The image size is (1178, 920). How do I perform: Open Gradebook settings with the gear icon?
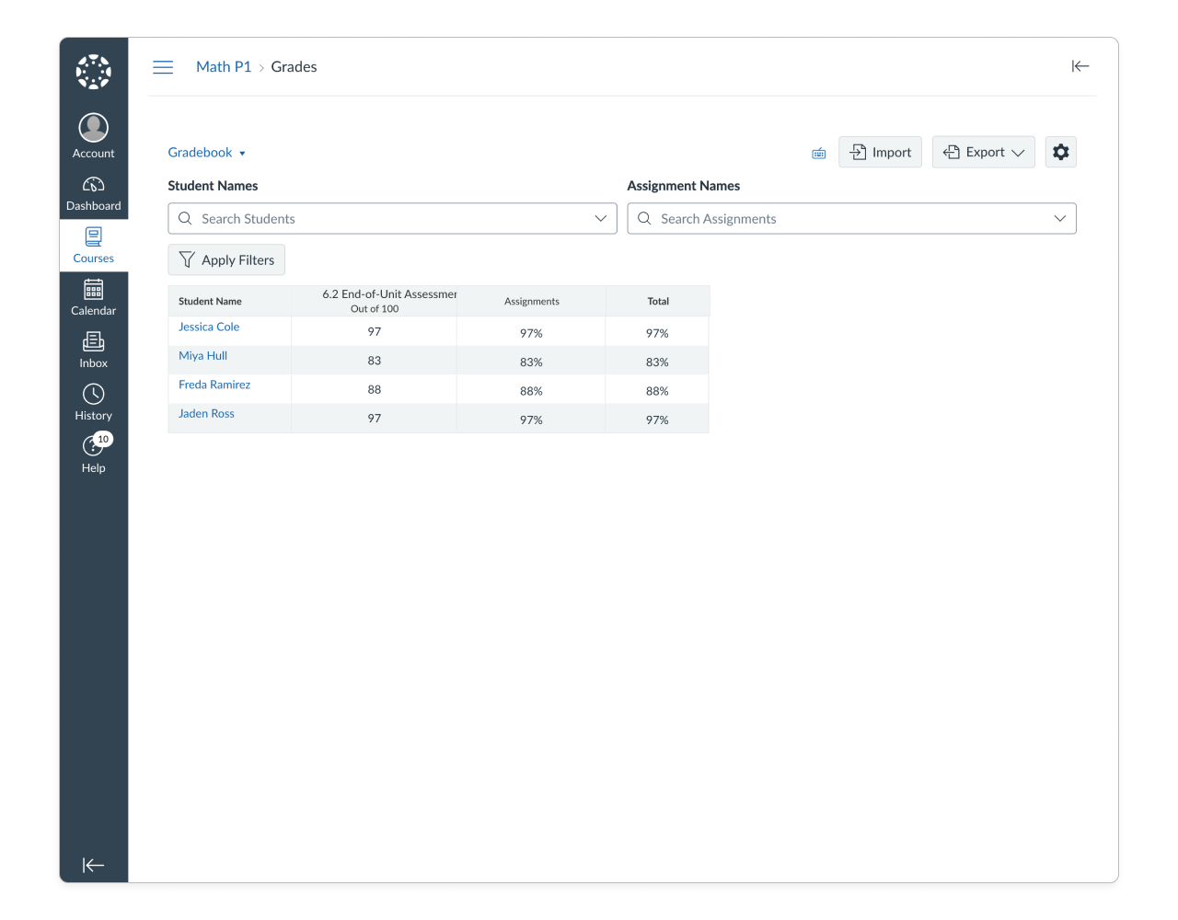[x=1060, y=152]
